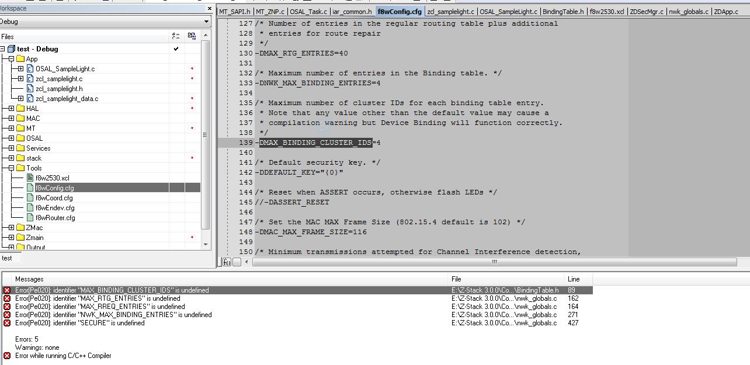Select the f8w2530.xcl linker file icon

click(x=30, y=178)
